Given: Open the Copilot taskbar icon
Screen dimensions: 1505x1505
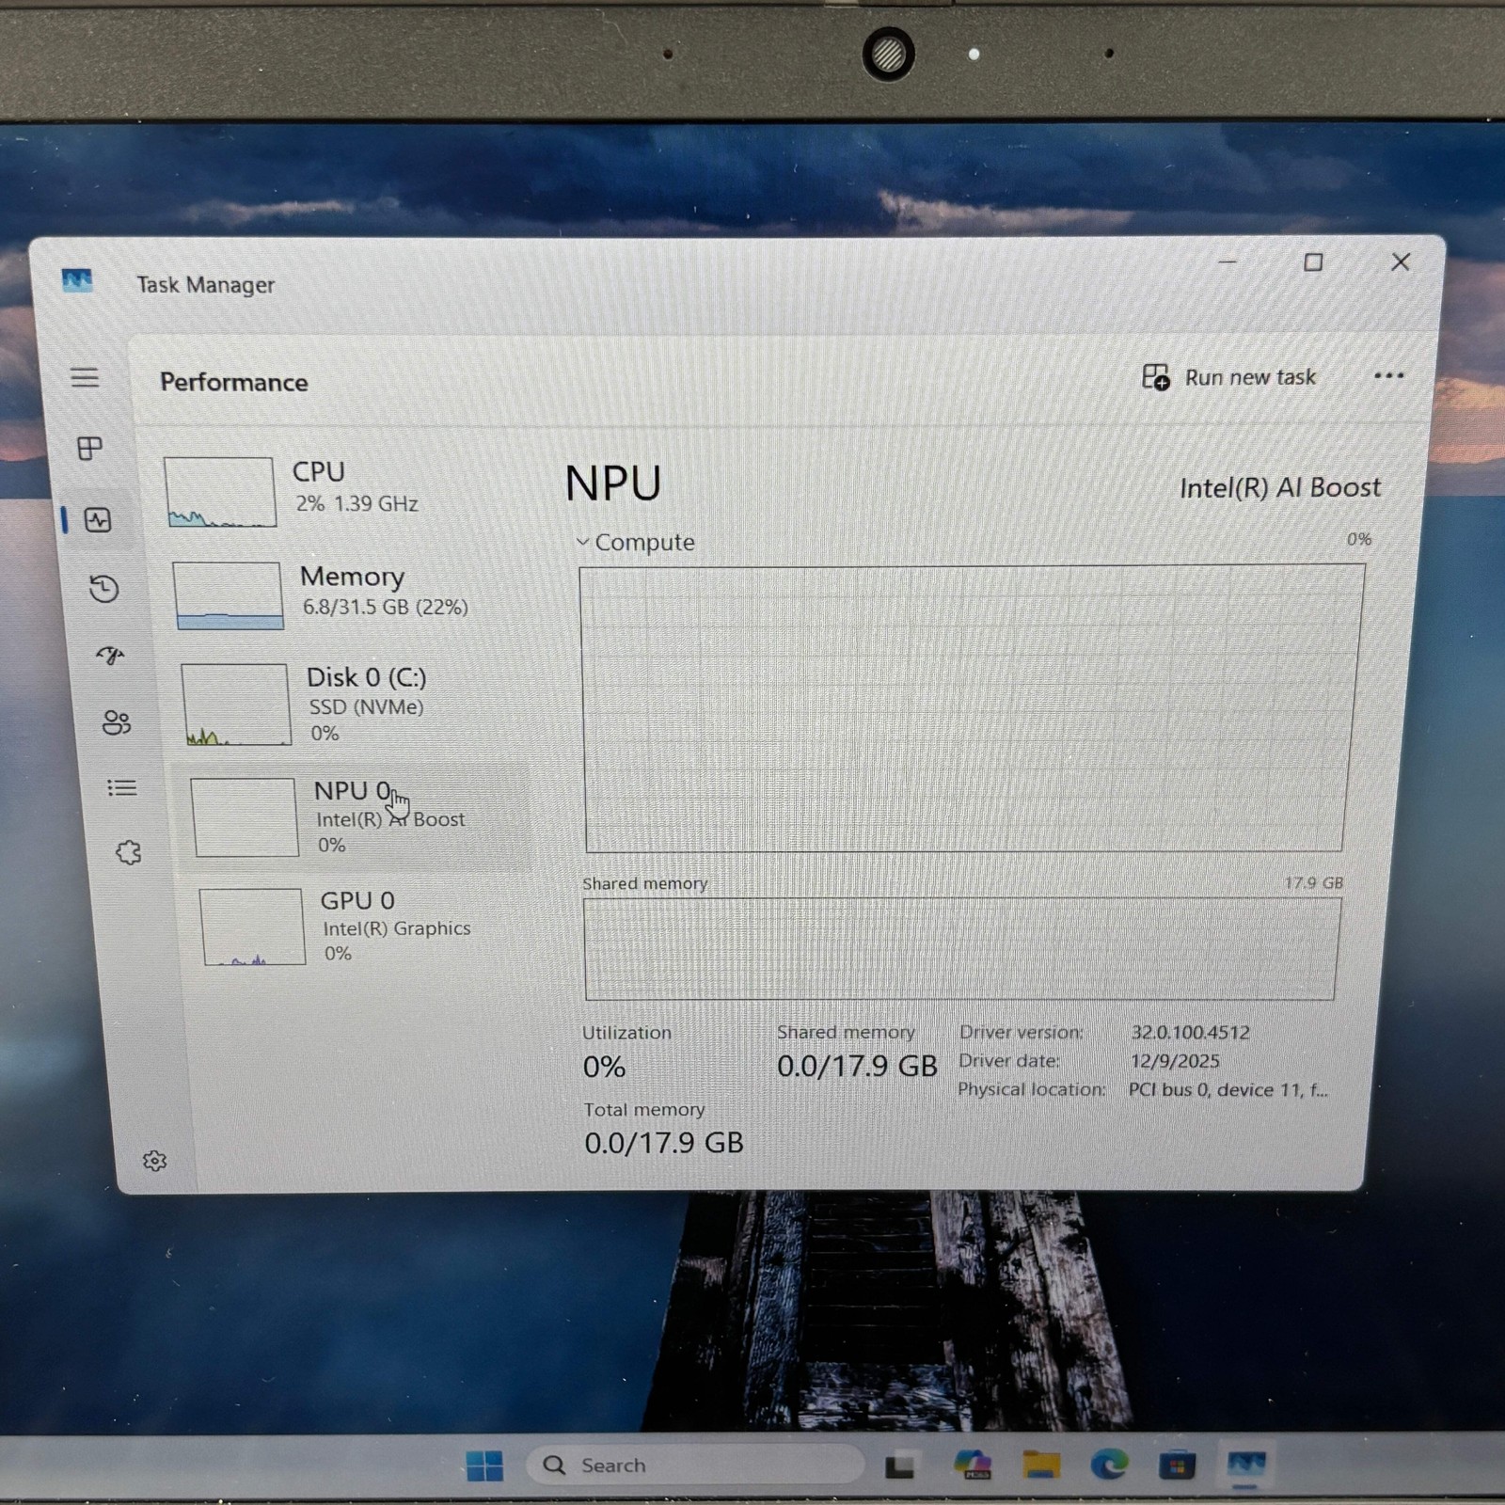Looking at the screenshot, I should pyautogui.click(x=972, y=1465).
